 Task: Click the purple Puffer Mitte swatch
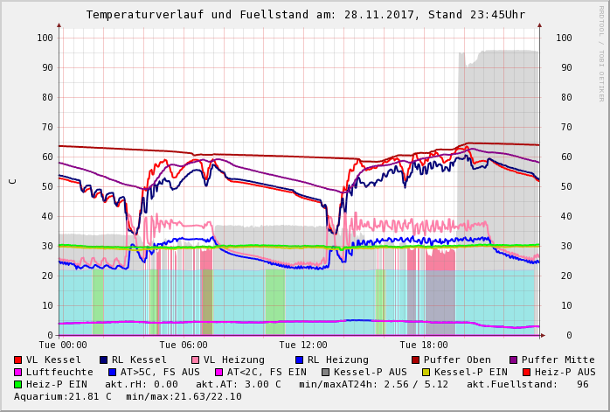(x=514, y=360)
